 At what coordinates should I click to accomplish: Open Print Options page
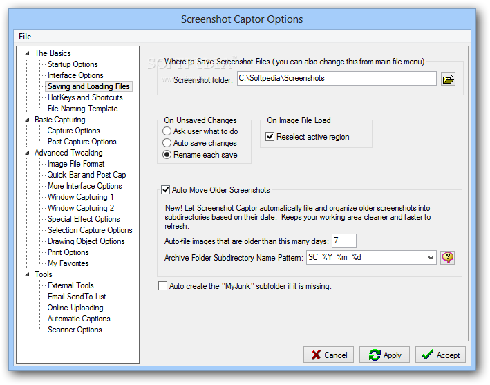[x=68, y=252]
